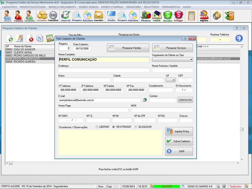
Task: Open the Suporte help icon
Action: tap(204, 16)
